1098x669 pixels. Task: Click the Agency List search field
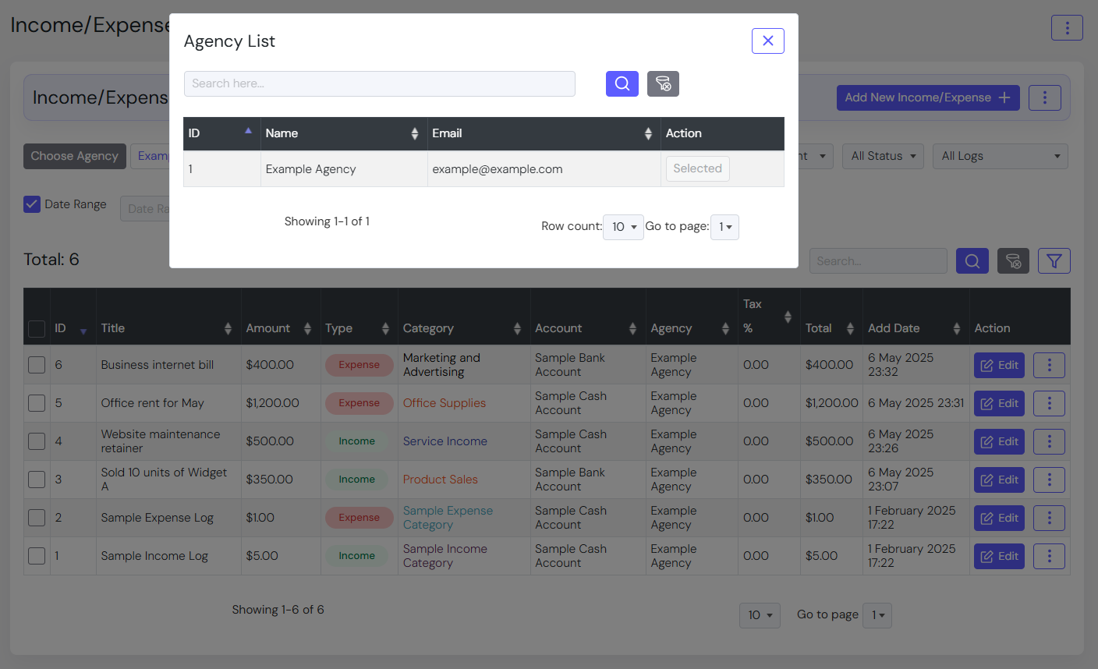(379, 83)
